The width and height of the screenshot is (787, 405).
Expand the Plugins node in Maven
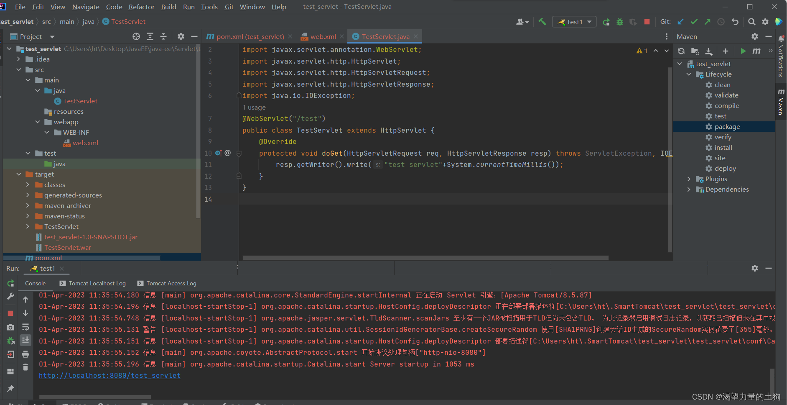tap(689, 179)
